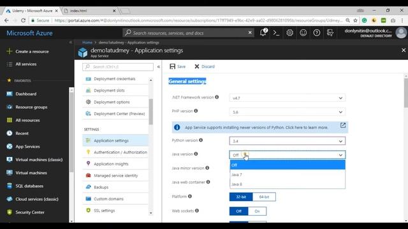The height and width of the screenshot is (229, 408).
Task: Open portal settings gear icon
Action: pos(289,32)
